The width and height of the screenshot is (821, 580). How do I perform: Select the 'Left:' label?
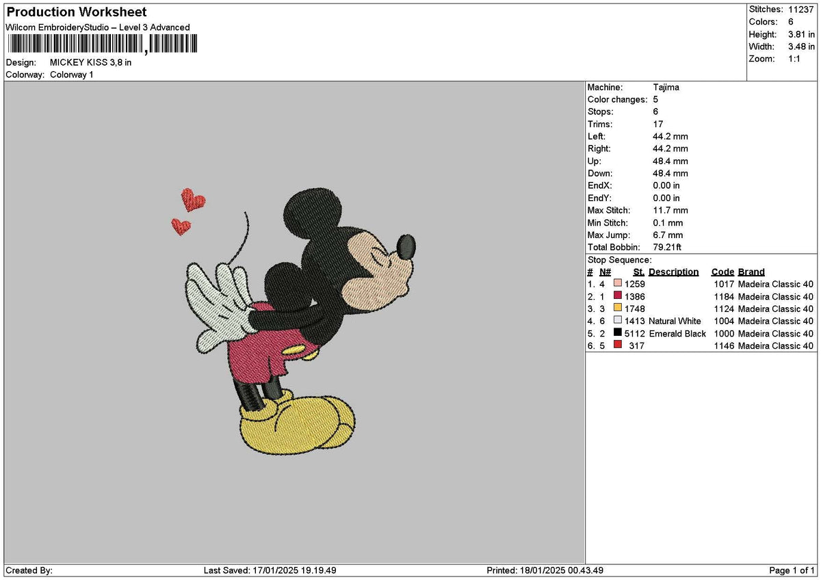(x=598, y=137)
